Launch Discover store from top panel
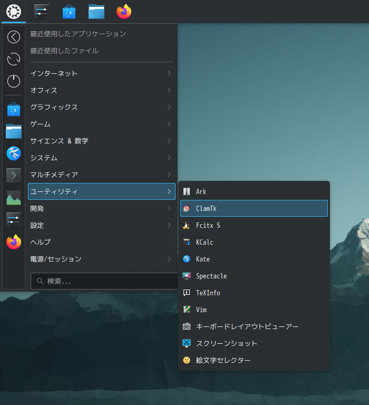Screen dimensions: 369x405 point(69,12)
